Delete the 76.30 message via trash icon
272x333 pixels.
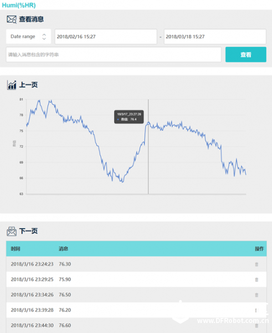pos(256,264)
